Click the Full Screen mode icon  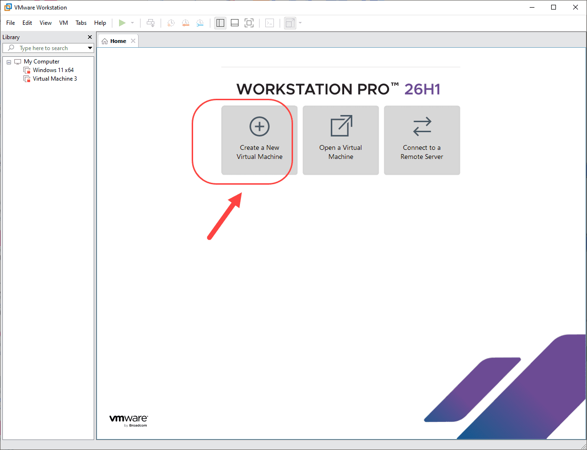pyautogui.click(x=249, y=23)
